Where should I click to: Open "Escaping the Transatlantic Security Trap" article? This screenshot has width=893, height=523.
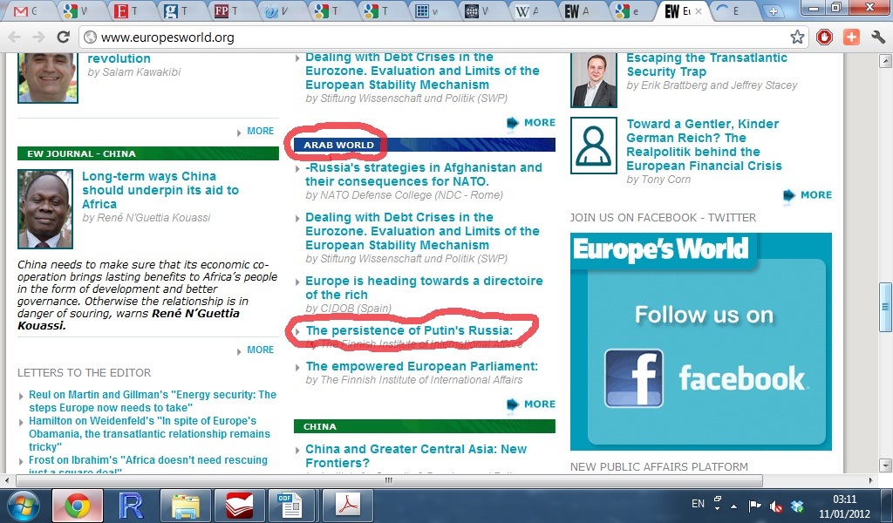pos(706,65)
